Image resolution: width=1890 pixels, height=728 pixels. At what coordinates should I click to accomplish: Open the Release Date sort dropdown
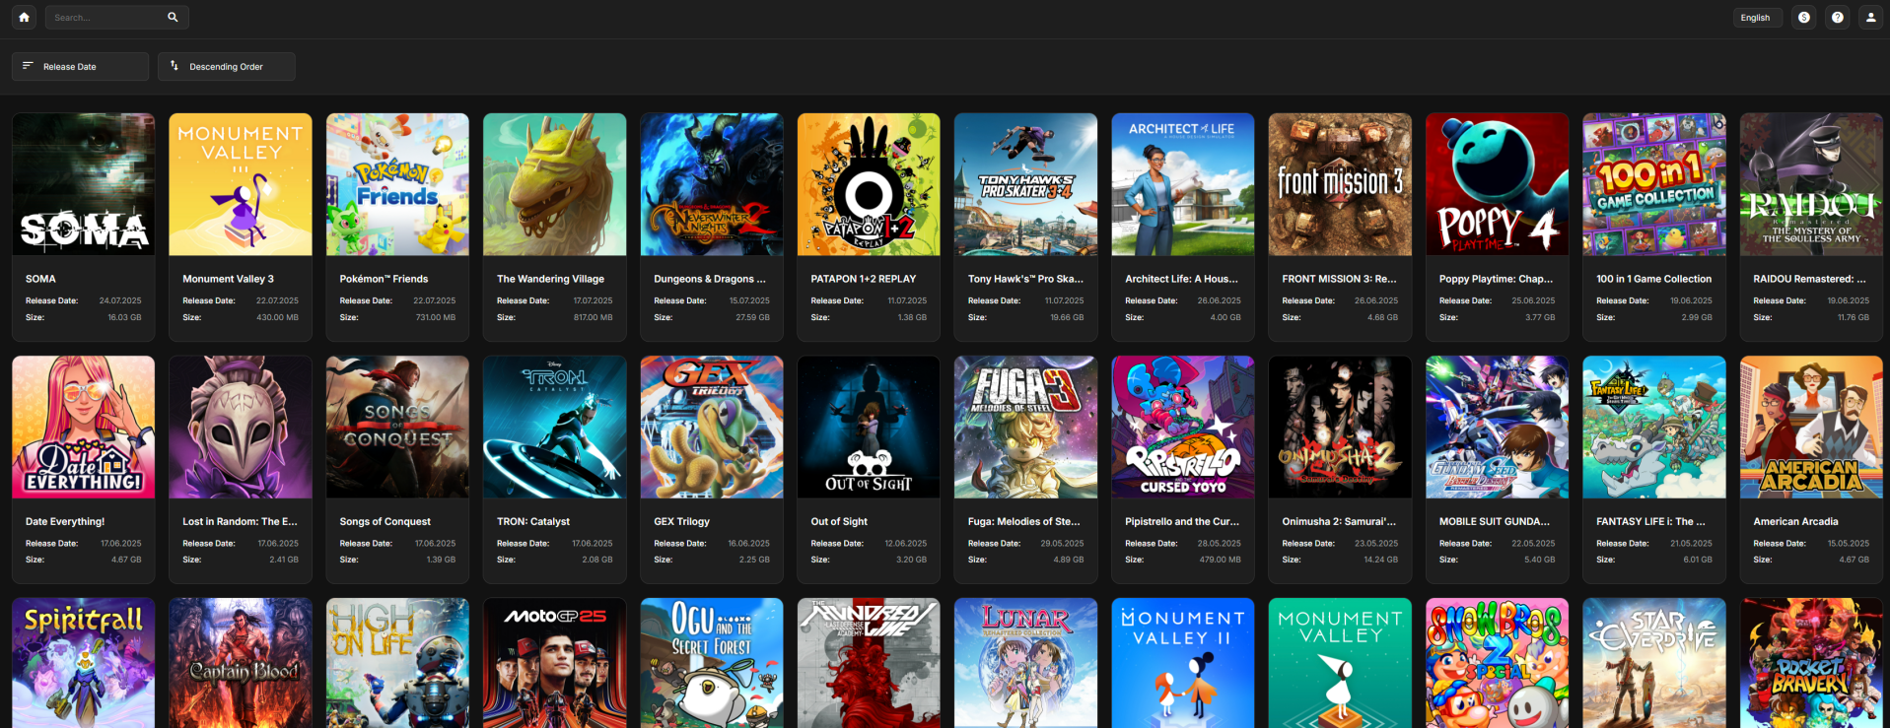80,67
